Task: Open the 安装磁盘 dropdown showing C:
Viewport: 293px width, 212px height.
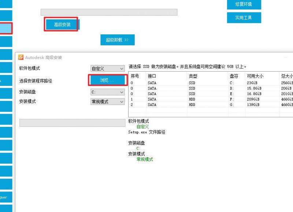Action: point(108,92)
